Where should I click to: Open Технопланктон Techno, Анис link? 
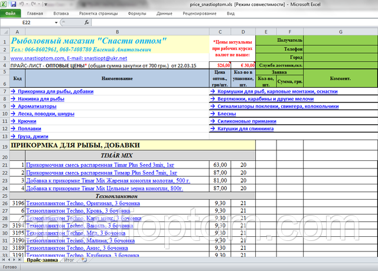coord(77,248)
